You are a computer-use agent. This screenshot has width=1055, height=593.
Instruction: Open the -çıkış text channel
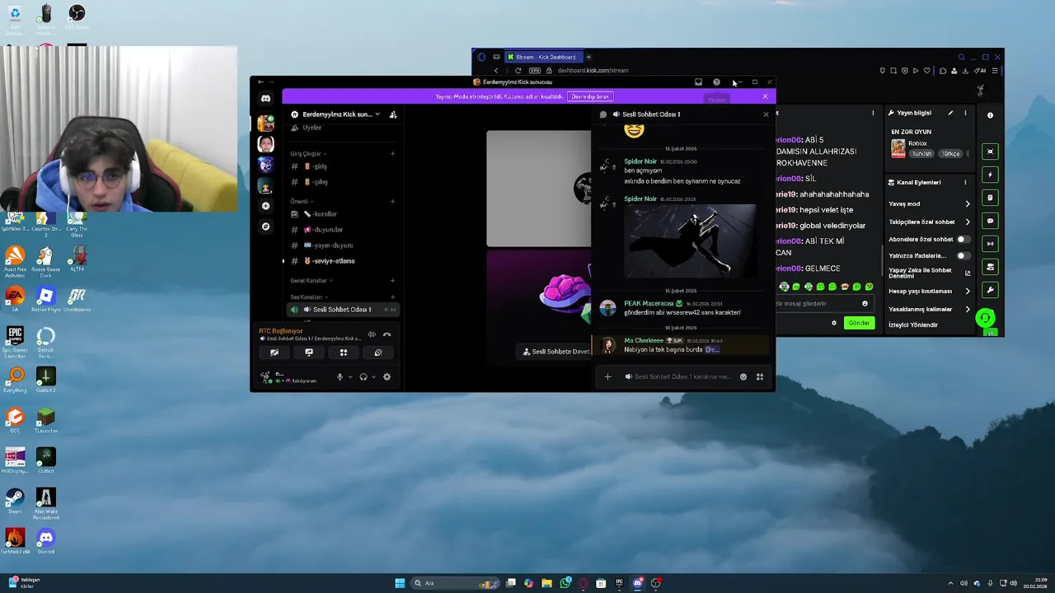pos(341,182)
